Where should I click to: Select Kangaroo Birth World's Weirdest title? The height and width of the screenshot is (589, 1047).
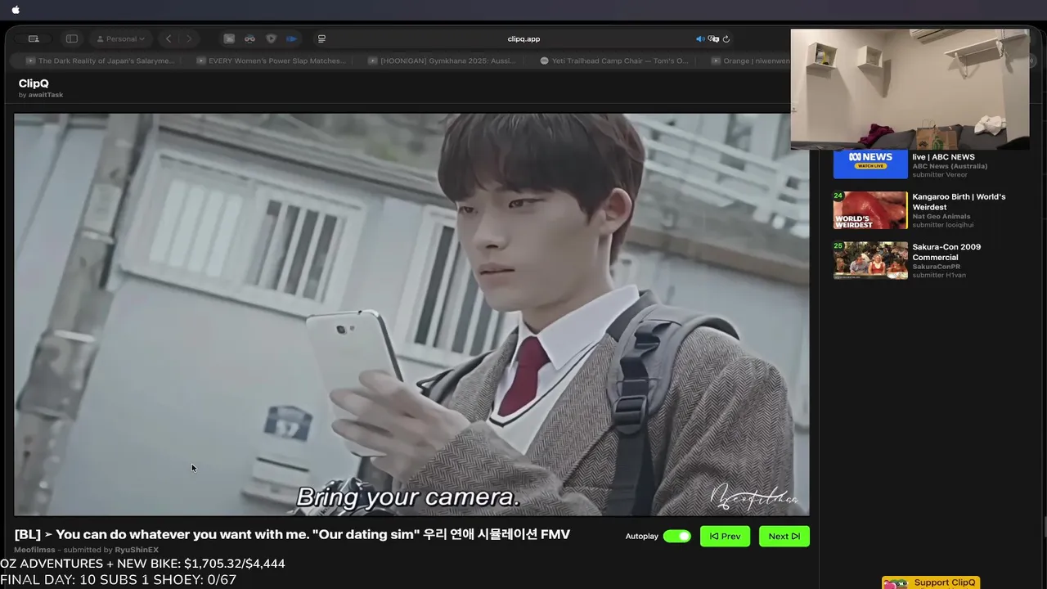click(x=959, y=202)
